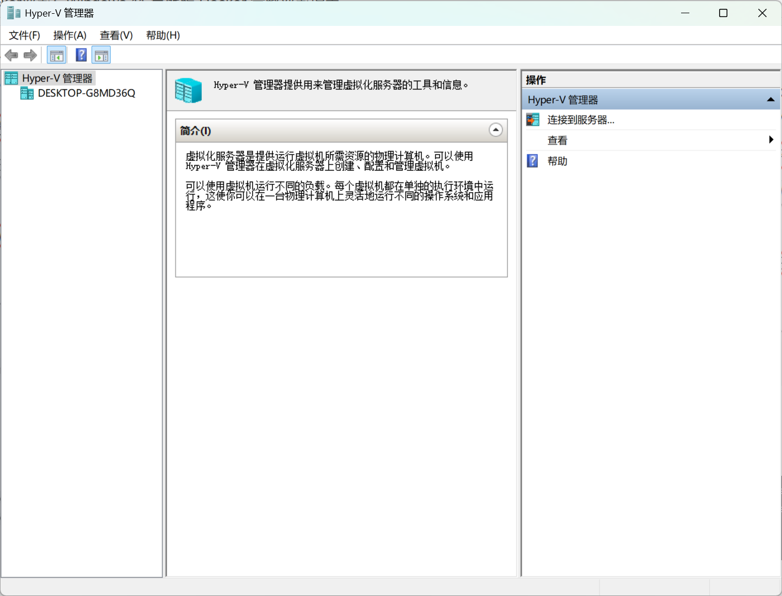This screenshot has height=596, width=782.
Task: Click the back navigation arrow in the toolbar
Action: click(x=11, y=55)
